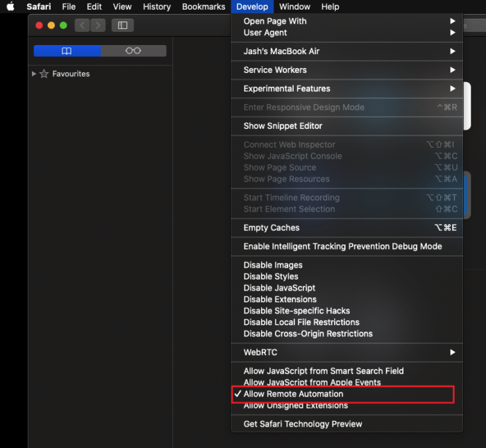
Task: Expand the WebRTC submenu
Action: [x=347, y=352]
